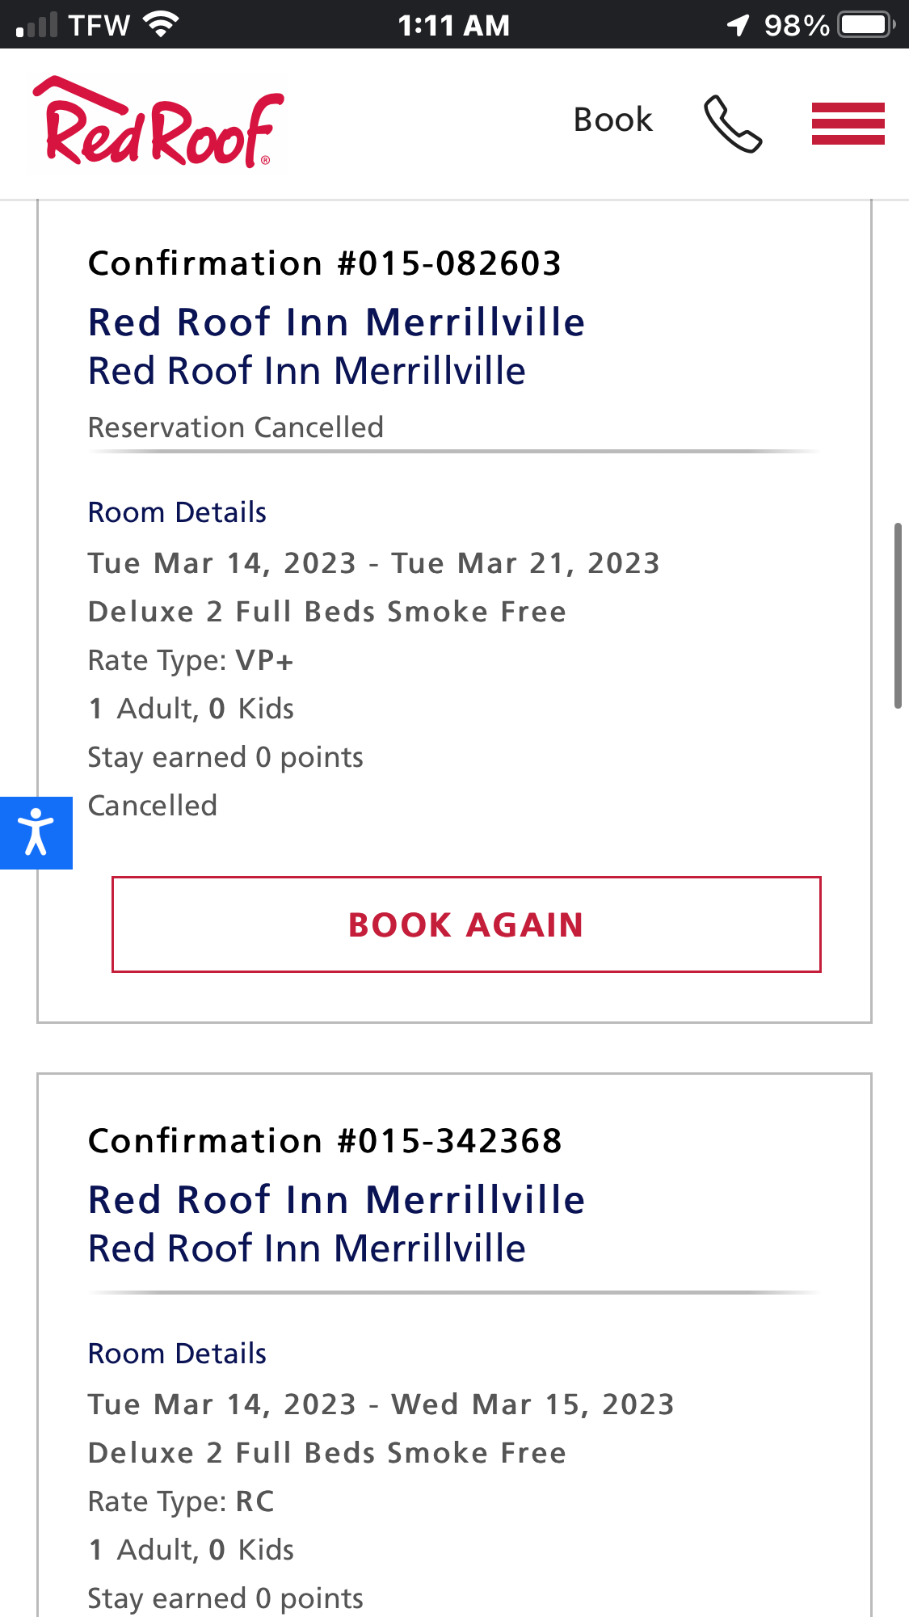Tap the 1:11 AM clock
Image resolution: width=909 pixels, height=1617 pixels.
pos(454,25)
